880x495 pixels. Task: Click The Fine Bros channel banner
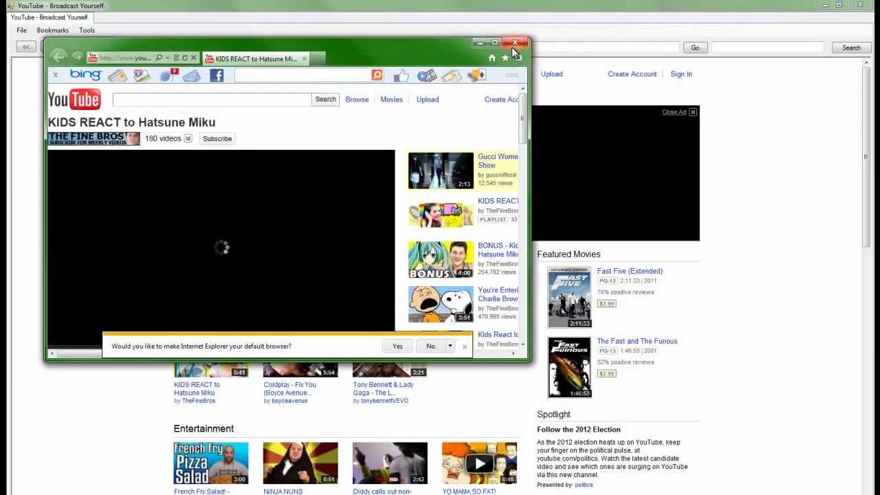click(93, 138)
